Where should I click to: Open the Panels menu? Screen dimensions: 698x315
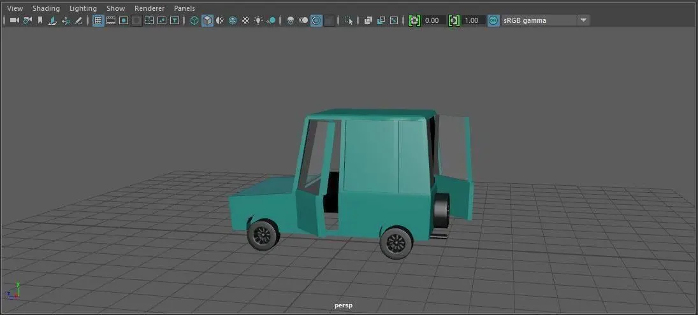(x=184, y=8)
